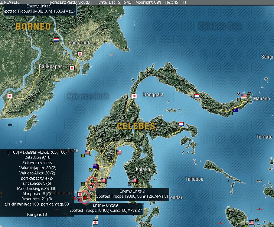Select the Japanese base flag at Donggala
The height and width of the screenshot is (227, 274).
(x=134, y=96)
